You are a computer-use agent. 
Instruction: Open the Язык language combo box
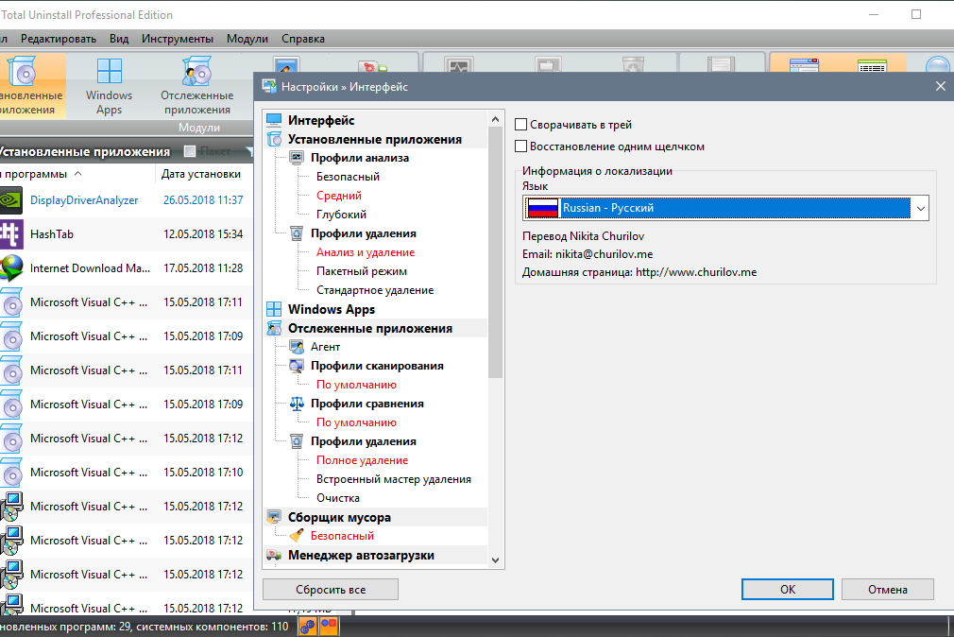point(725,208)
